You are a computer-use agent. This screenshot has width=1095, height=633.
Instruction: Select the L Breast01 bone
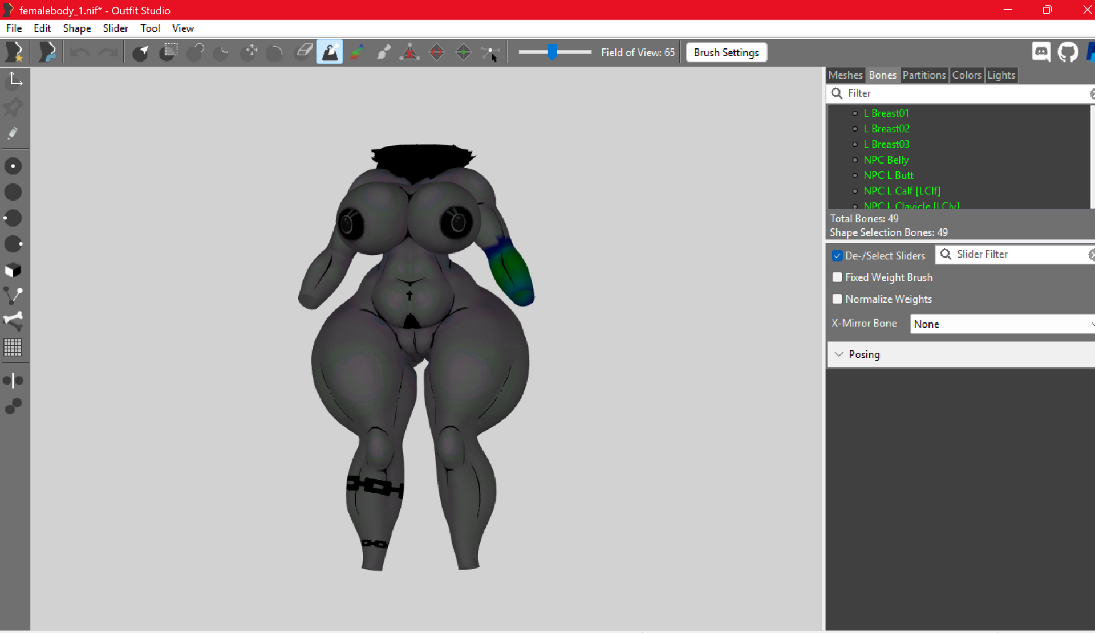[x=886, y=113]
